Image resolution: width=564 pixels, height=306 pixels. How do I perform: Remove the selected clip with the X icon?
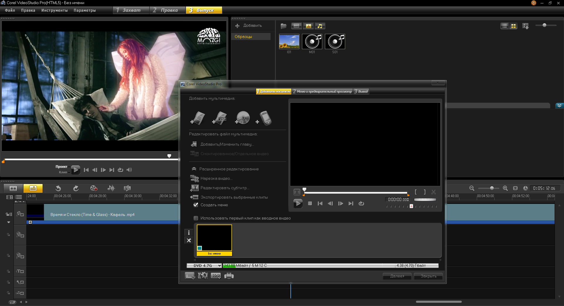(x=189, y=240)
